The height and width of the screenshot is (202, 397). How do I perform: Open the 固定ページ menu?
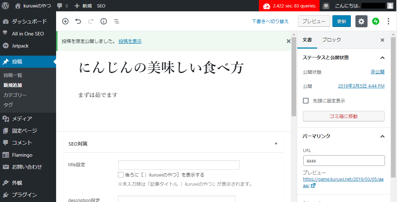click(28, 131)
